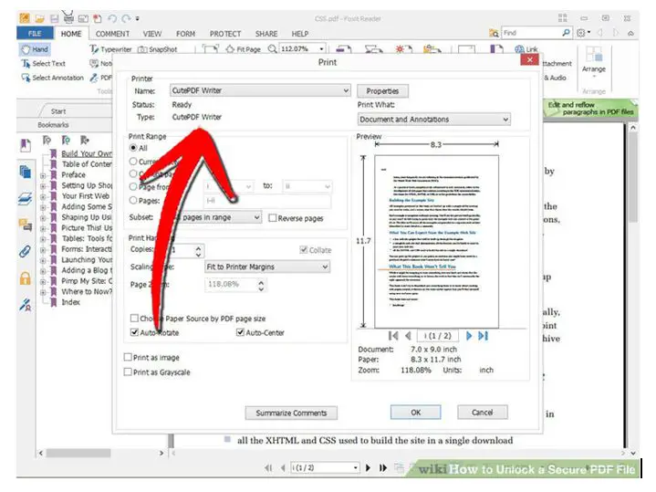Open the zoom percentage dropdown in ribbon
Screen dimensions: 656x492
(x=321, y=49)
